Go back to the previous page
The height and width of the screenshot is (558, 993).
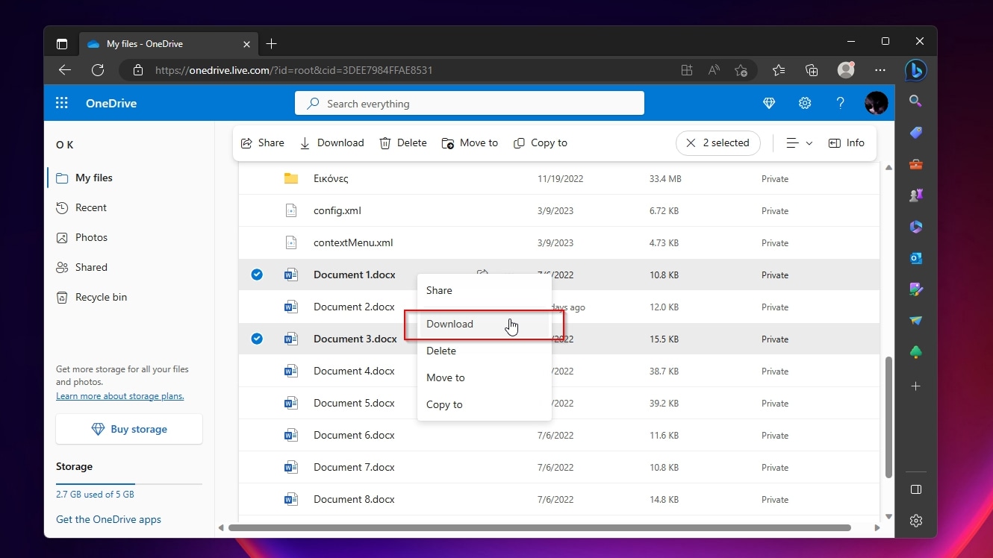(x=65, y=70)
